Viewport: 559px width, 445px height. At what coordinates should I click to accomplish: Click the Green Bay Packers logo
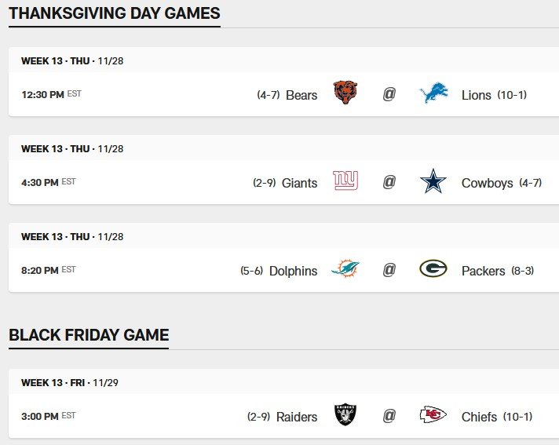(x=433, y=269)
